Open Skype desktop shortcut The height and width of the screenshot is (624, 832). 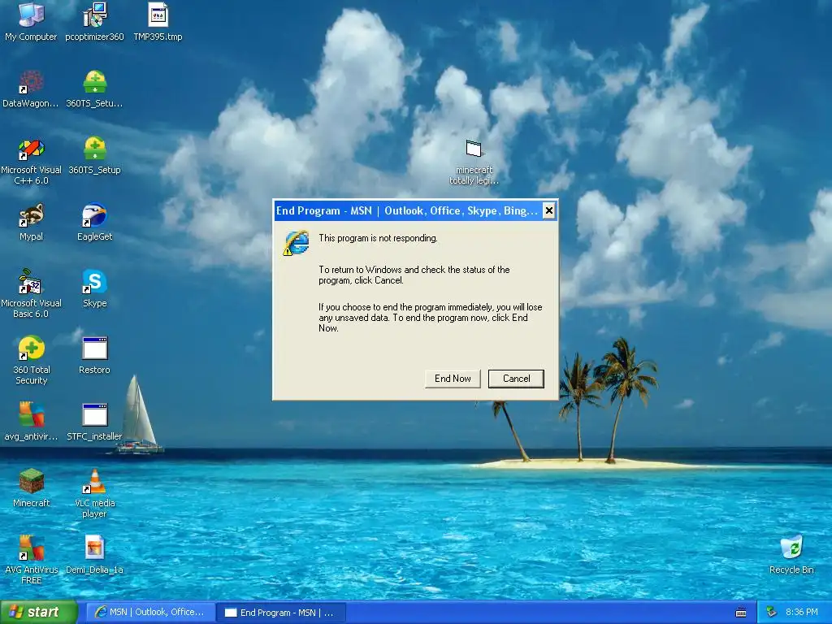(94, 288)
